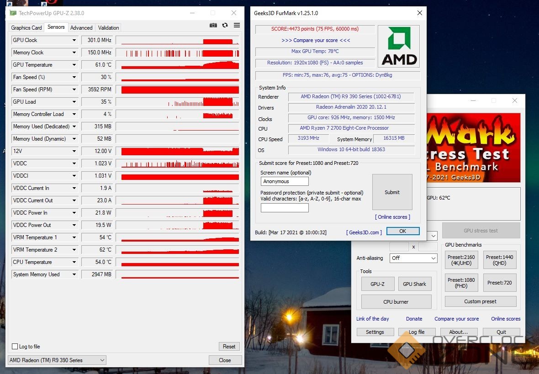
Task: Open FurMark About dialog
Action: pos(459,332)
